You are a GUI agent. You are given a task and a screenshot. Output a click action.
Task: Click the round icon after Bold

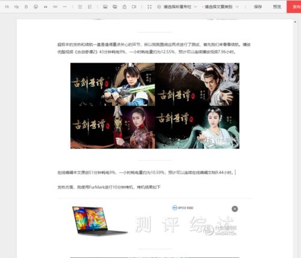(x=36, y=7)
